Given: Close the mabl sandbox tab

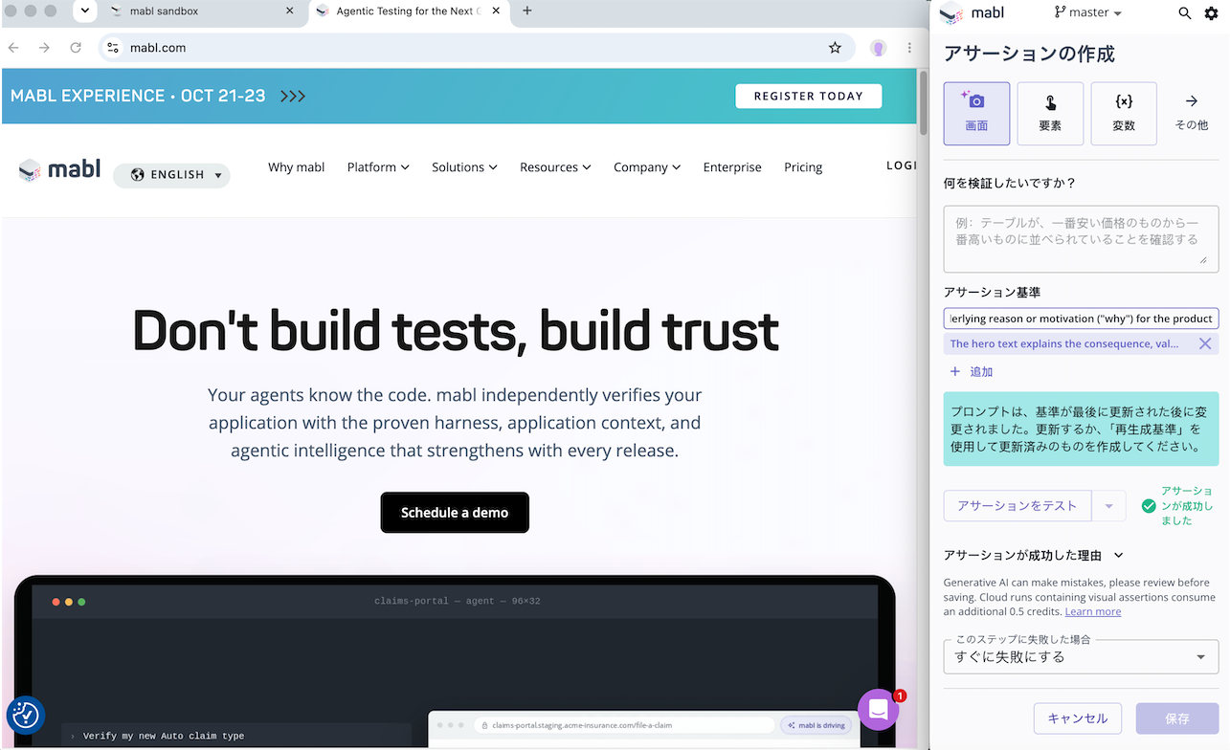Looking at the screenshot, I should click(x=290, y=11).
